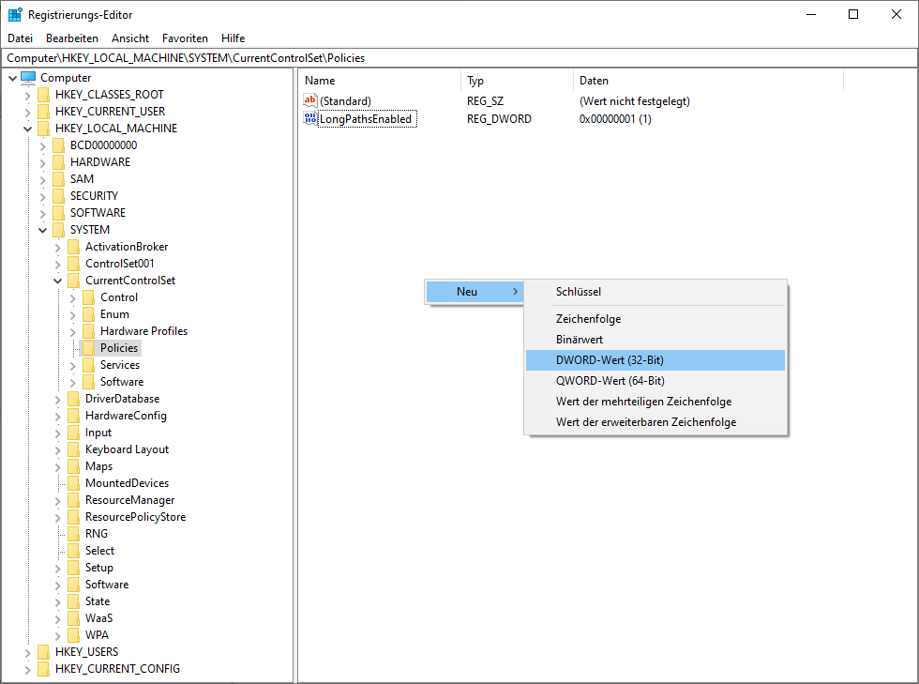Expand the HKEY_CLASSES_ROOT node arrow
Screen dimensions: 919x684
27,95
